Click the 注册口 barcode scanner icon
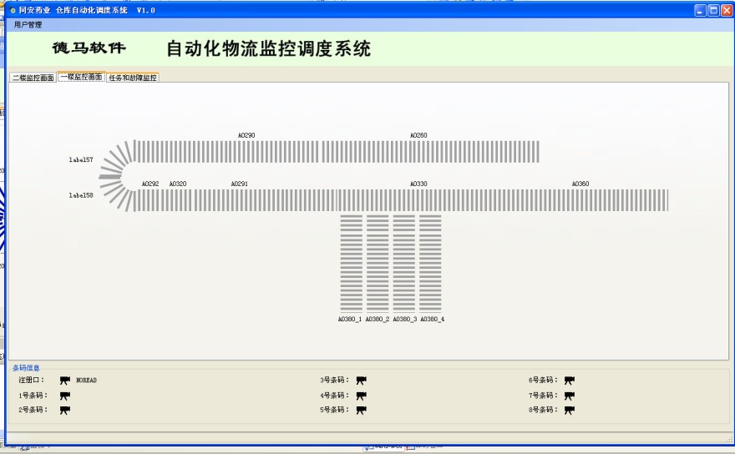 click(65, 381)
